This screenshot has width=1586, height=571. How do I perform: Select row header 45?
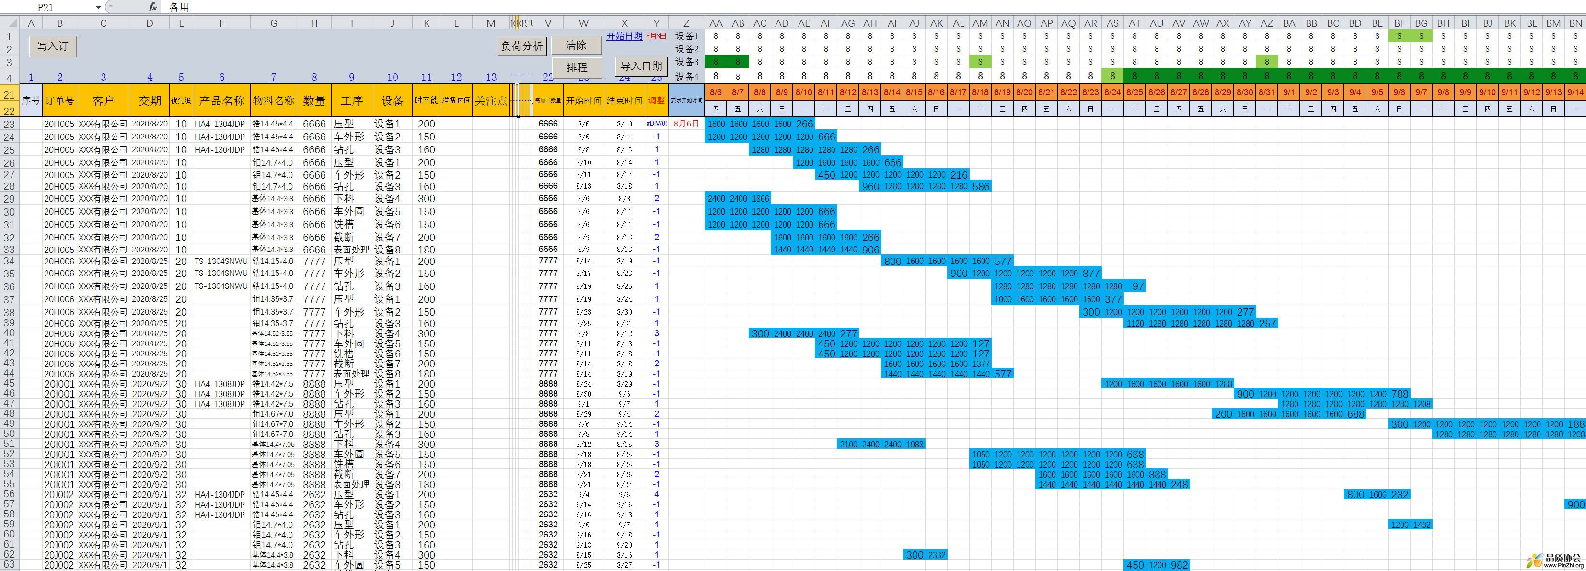click(9, 384)
